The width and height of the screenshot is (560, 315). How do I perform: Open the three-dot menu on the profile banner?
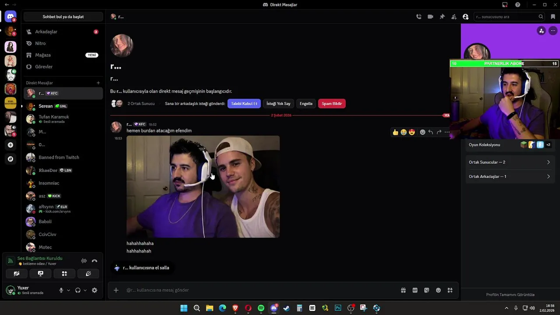point(553,31)
